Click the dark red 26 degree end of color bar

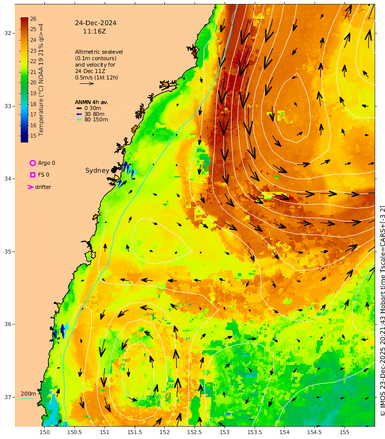[24, 19]
